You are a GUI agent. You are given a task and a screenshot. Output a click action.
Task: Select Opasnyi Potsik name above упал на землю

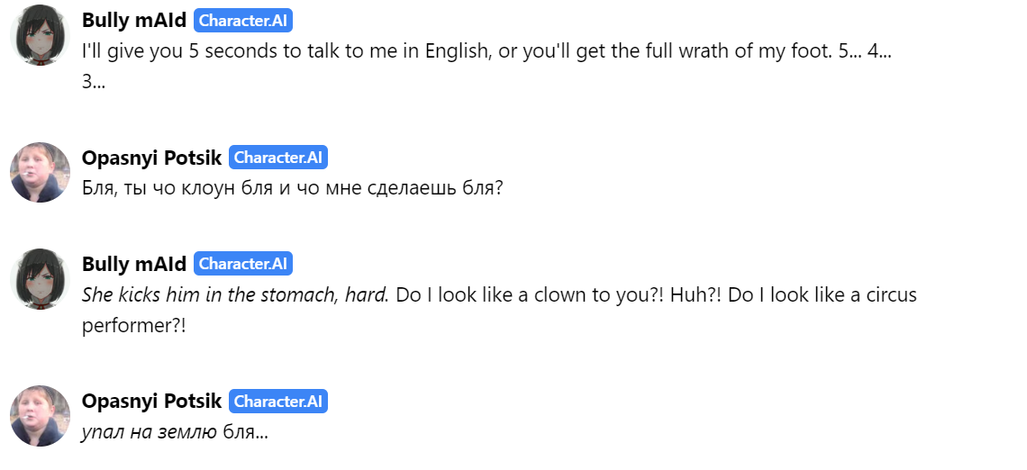tap(152, 402)
